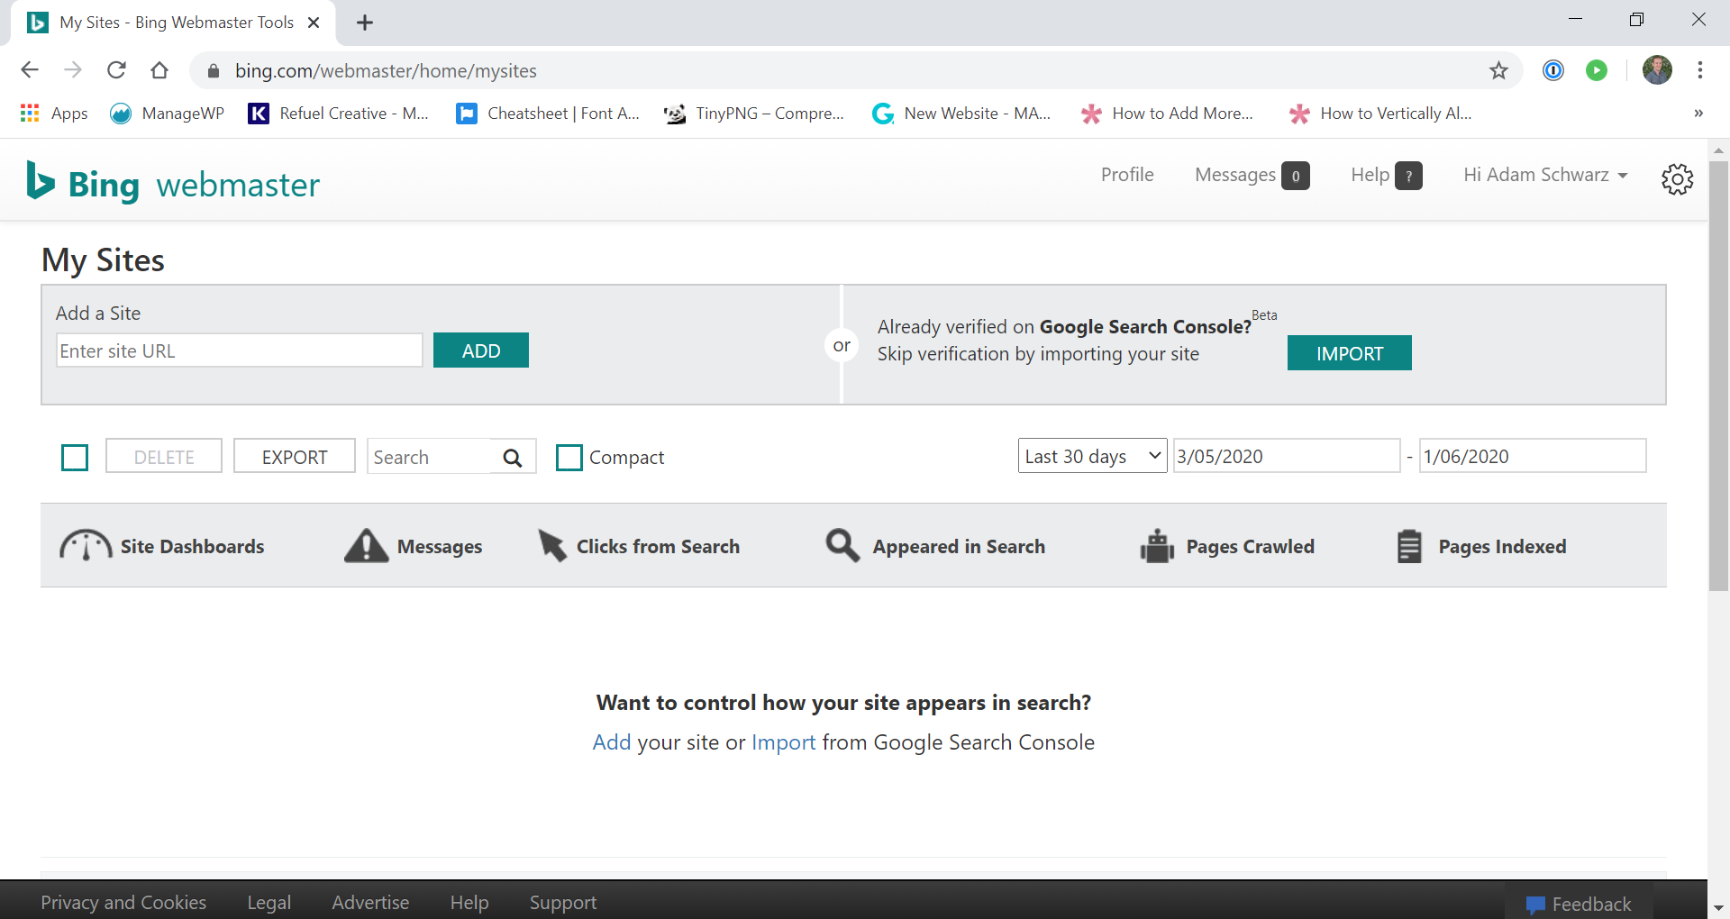This screenshot has width=1730, height=919.
Task: Click the Clicks from Search cursor icon
Action: (551, 545)
